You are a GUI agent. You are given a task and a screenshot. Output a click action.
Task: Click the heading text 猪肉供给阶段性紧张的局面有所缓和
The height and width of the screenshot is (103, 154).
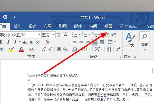tap(53, 76)
